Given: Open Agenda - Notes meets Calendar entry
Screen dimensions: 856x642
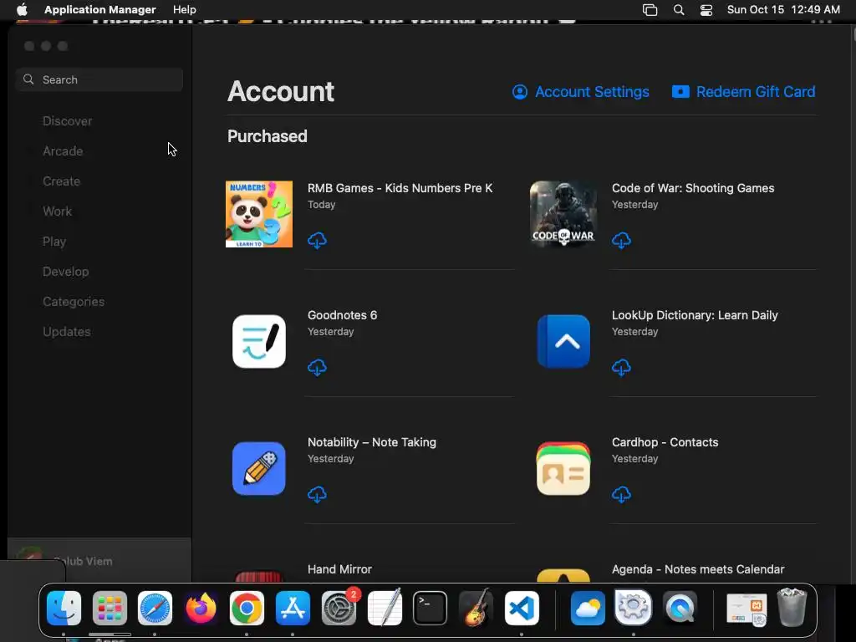Looking at the screenshot, I should point(698,569).
